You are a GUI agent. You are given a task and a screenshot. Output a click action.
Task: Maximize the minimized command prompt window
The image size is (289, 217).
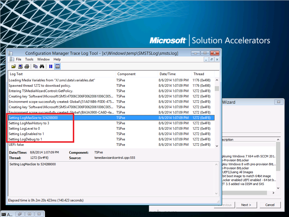click(x=29, y=214)
